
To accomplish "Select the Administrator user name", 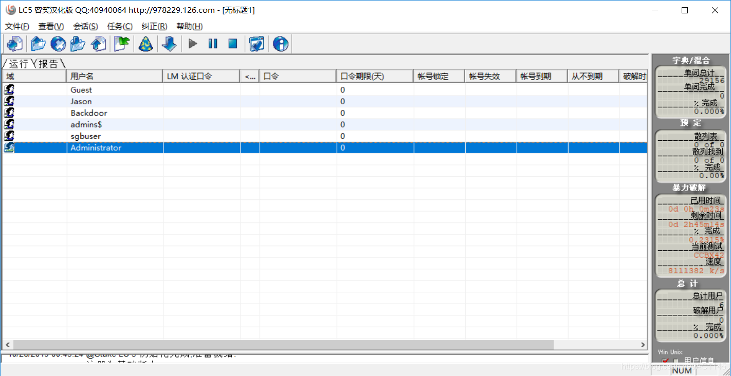I will click(96, 147).
